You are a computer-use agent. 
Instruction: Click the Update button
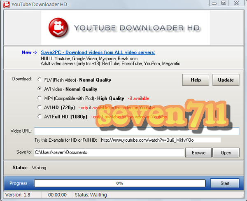pos(226,80)
